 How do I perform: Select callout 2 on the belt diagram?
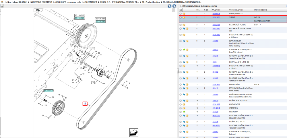pos(85,104)
